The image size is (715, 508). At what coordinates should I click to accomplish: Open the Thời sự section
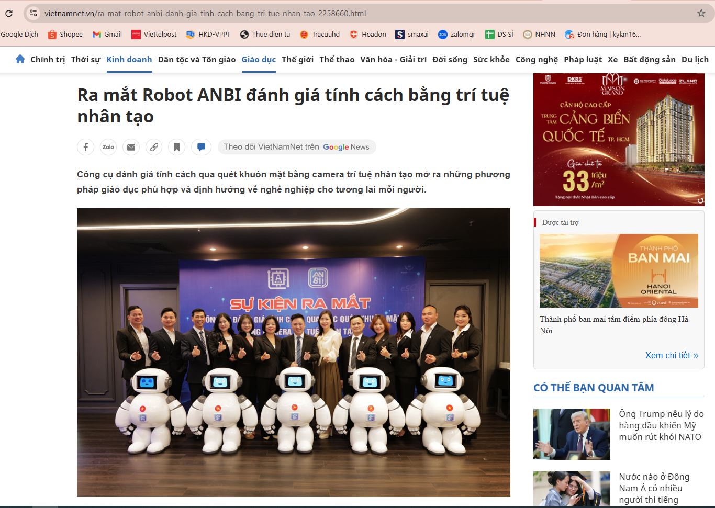(86, 60)
